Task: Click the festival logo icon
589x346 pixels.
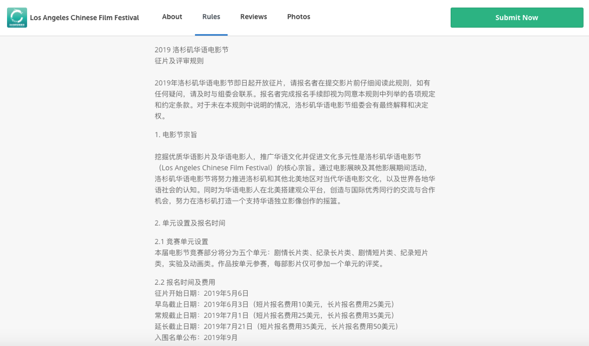Action: [x=17, y=17]
